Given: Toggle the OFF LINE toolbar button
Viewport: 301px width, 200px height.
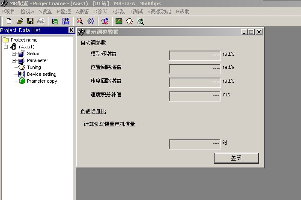Looking at the screenshot, I should click(x=66, y=21).
